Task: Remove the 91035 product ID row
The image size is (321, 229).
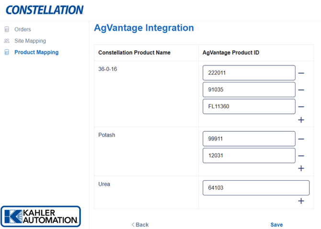Action: 301,90
